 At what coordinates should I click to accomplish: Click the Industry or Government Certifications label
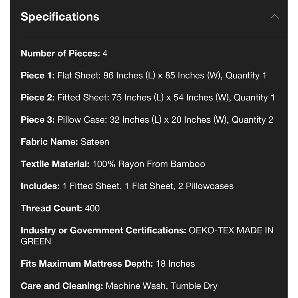pos(103,230)
